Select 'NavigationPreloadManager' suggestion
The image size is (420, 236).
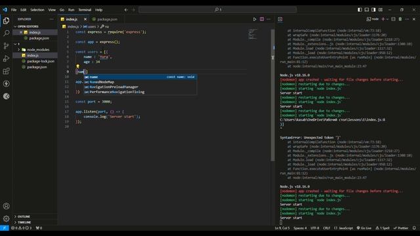point(140,87)
